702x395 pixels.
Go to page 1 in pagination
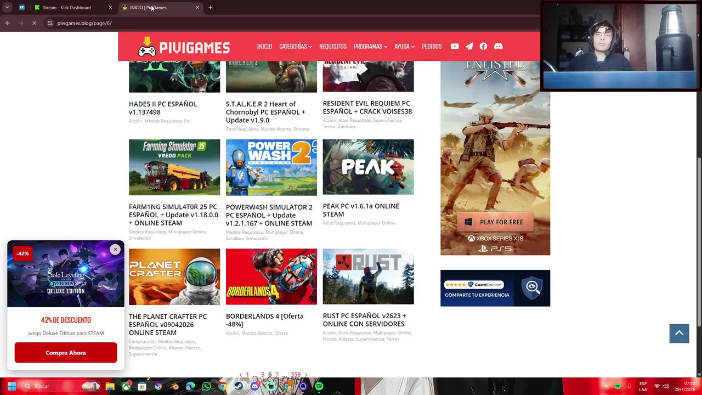coord(247,375)
